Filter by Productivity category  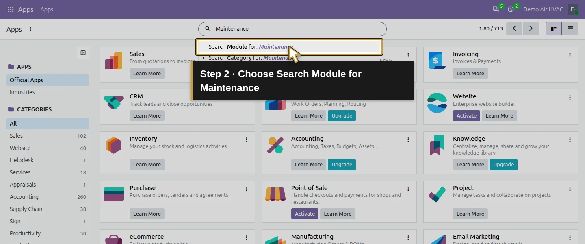click(x=48, y=233)
